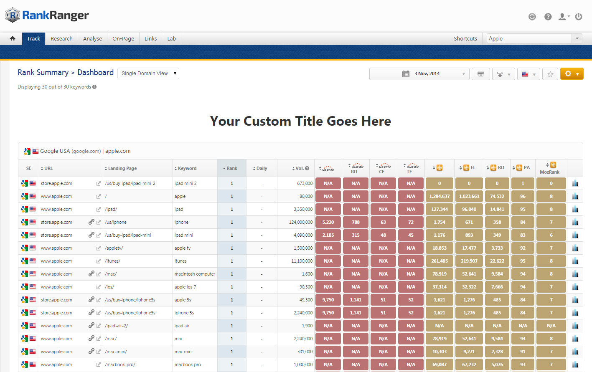The width and height of the screenshot is (592, 372).
Task: Expand the orange settings gear dropdown
Action: tap(572, 74)
